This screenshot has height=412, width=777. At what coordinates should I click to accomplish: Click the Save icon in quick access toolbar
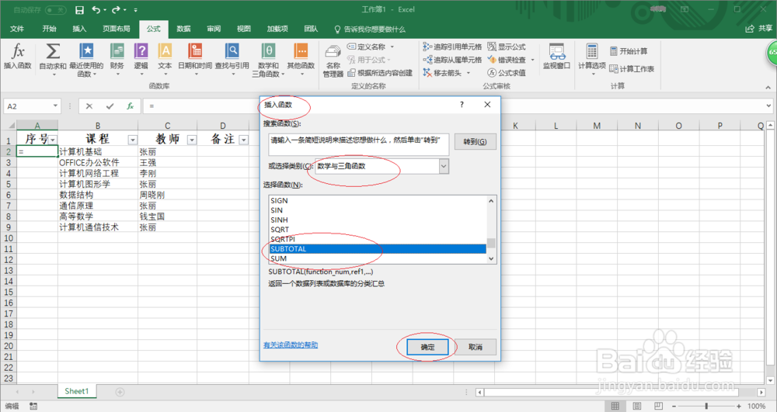tap(79, 10)
